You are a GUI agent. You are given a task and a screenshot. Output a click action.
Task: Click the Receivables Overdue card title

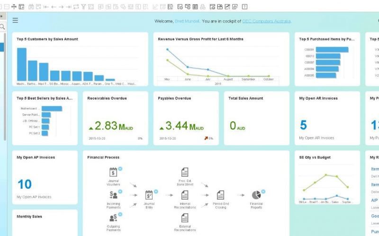point(107,98)
